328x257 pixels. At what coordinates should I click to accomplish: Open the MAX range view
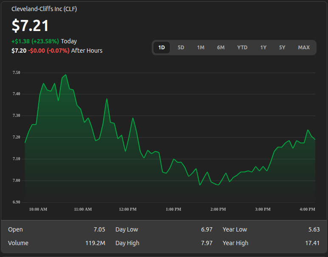pos(304,48)
